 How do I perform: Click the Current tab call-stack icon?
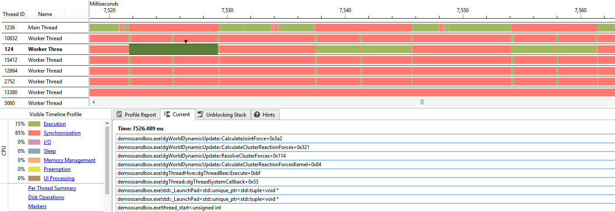[x=167, y=114]
